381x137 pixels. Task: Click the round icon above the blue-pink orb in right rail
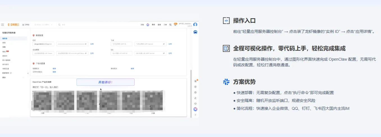pyautogui.click(x=196, y=104)
